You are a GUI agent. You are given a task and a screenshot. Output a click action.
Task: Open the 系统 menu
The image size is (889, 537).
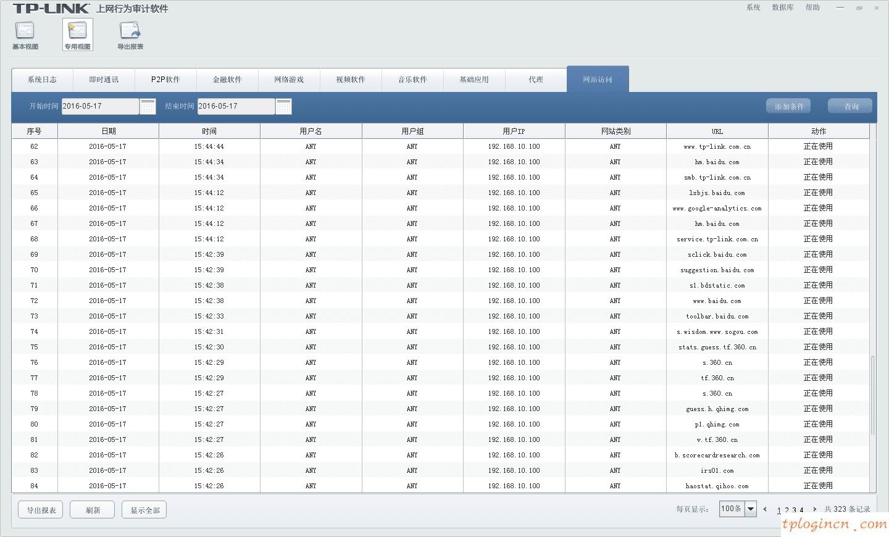[x=753, y=7]
